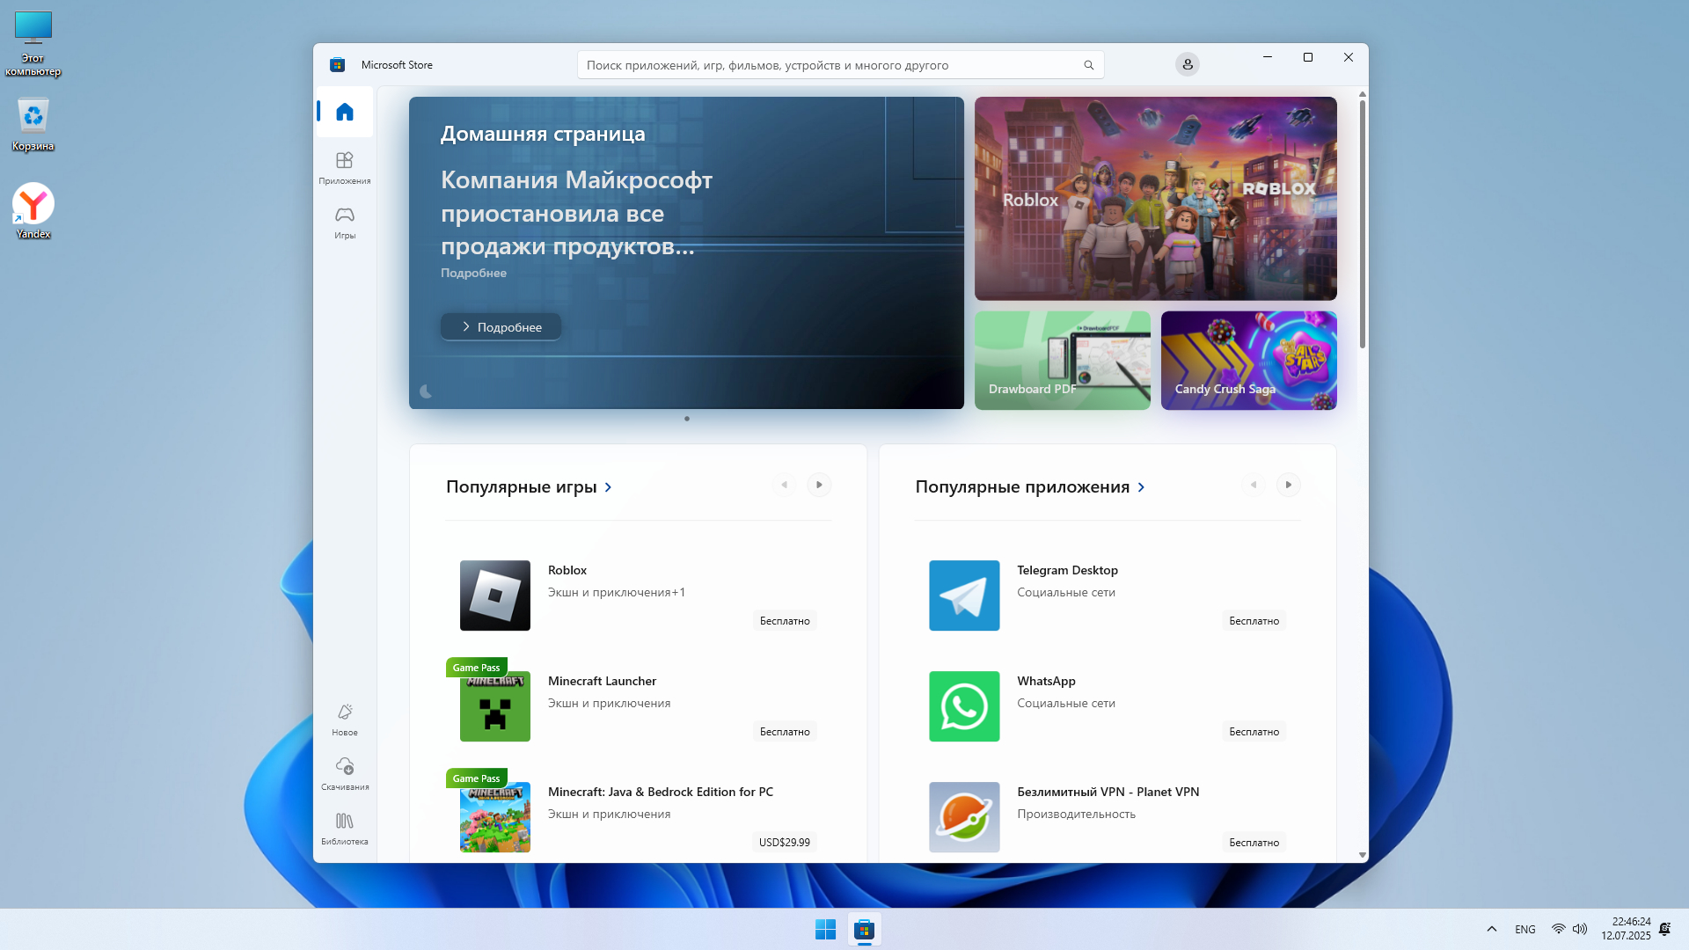This screenshot has height=950, width=1689.
Task: Open the Игры (Games) sidebar section
Action: (x=345, y=222)
